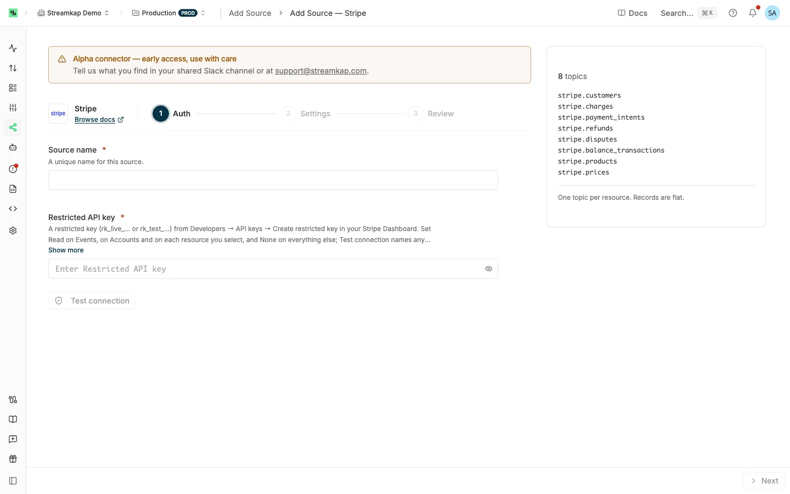Select the stripe.charges topic
The height and width of the screenshot is (494, 790).
click(585, 106)
